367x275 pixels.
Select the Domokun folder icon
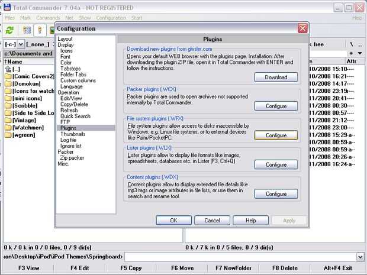8,84
